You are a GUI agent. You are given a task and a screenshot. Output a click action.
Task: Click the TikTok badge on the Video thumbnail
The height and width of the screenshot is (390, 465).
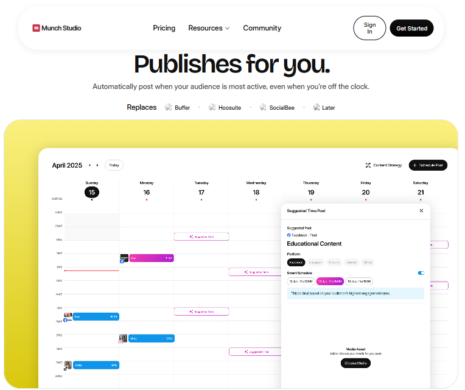[65, 369]
